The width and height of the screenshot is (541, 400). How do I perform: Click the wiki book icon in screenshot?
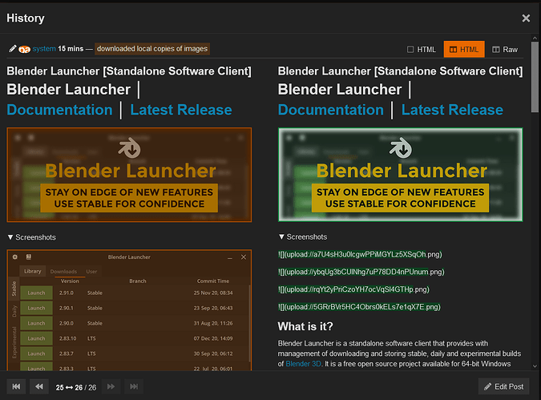(29, 257)
